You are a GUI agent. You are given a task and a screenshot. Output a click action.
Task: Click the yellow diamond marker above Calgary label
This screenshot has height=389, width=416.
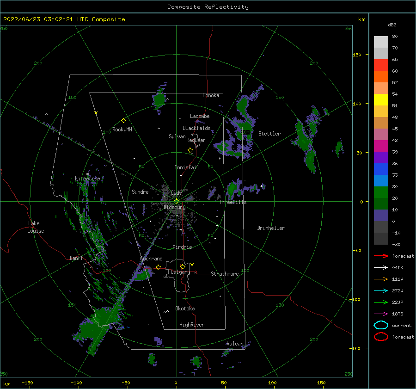183,266
